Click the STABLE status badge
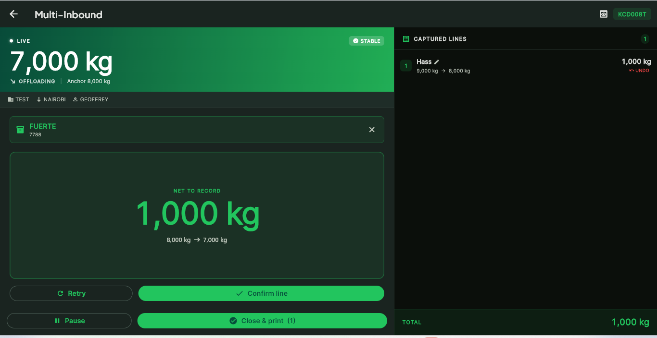657x338 pixels. (x=366, y=41)
